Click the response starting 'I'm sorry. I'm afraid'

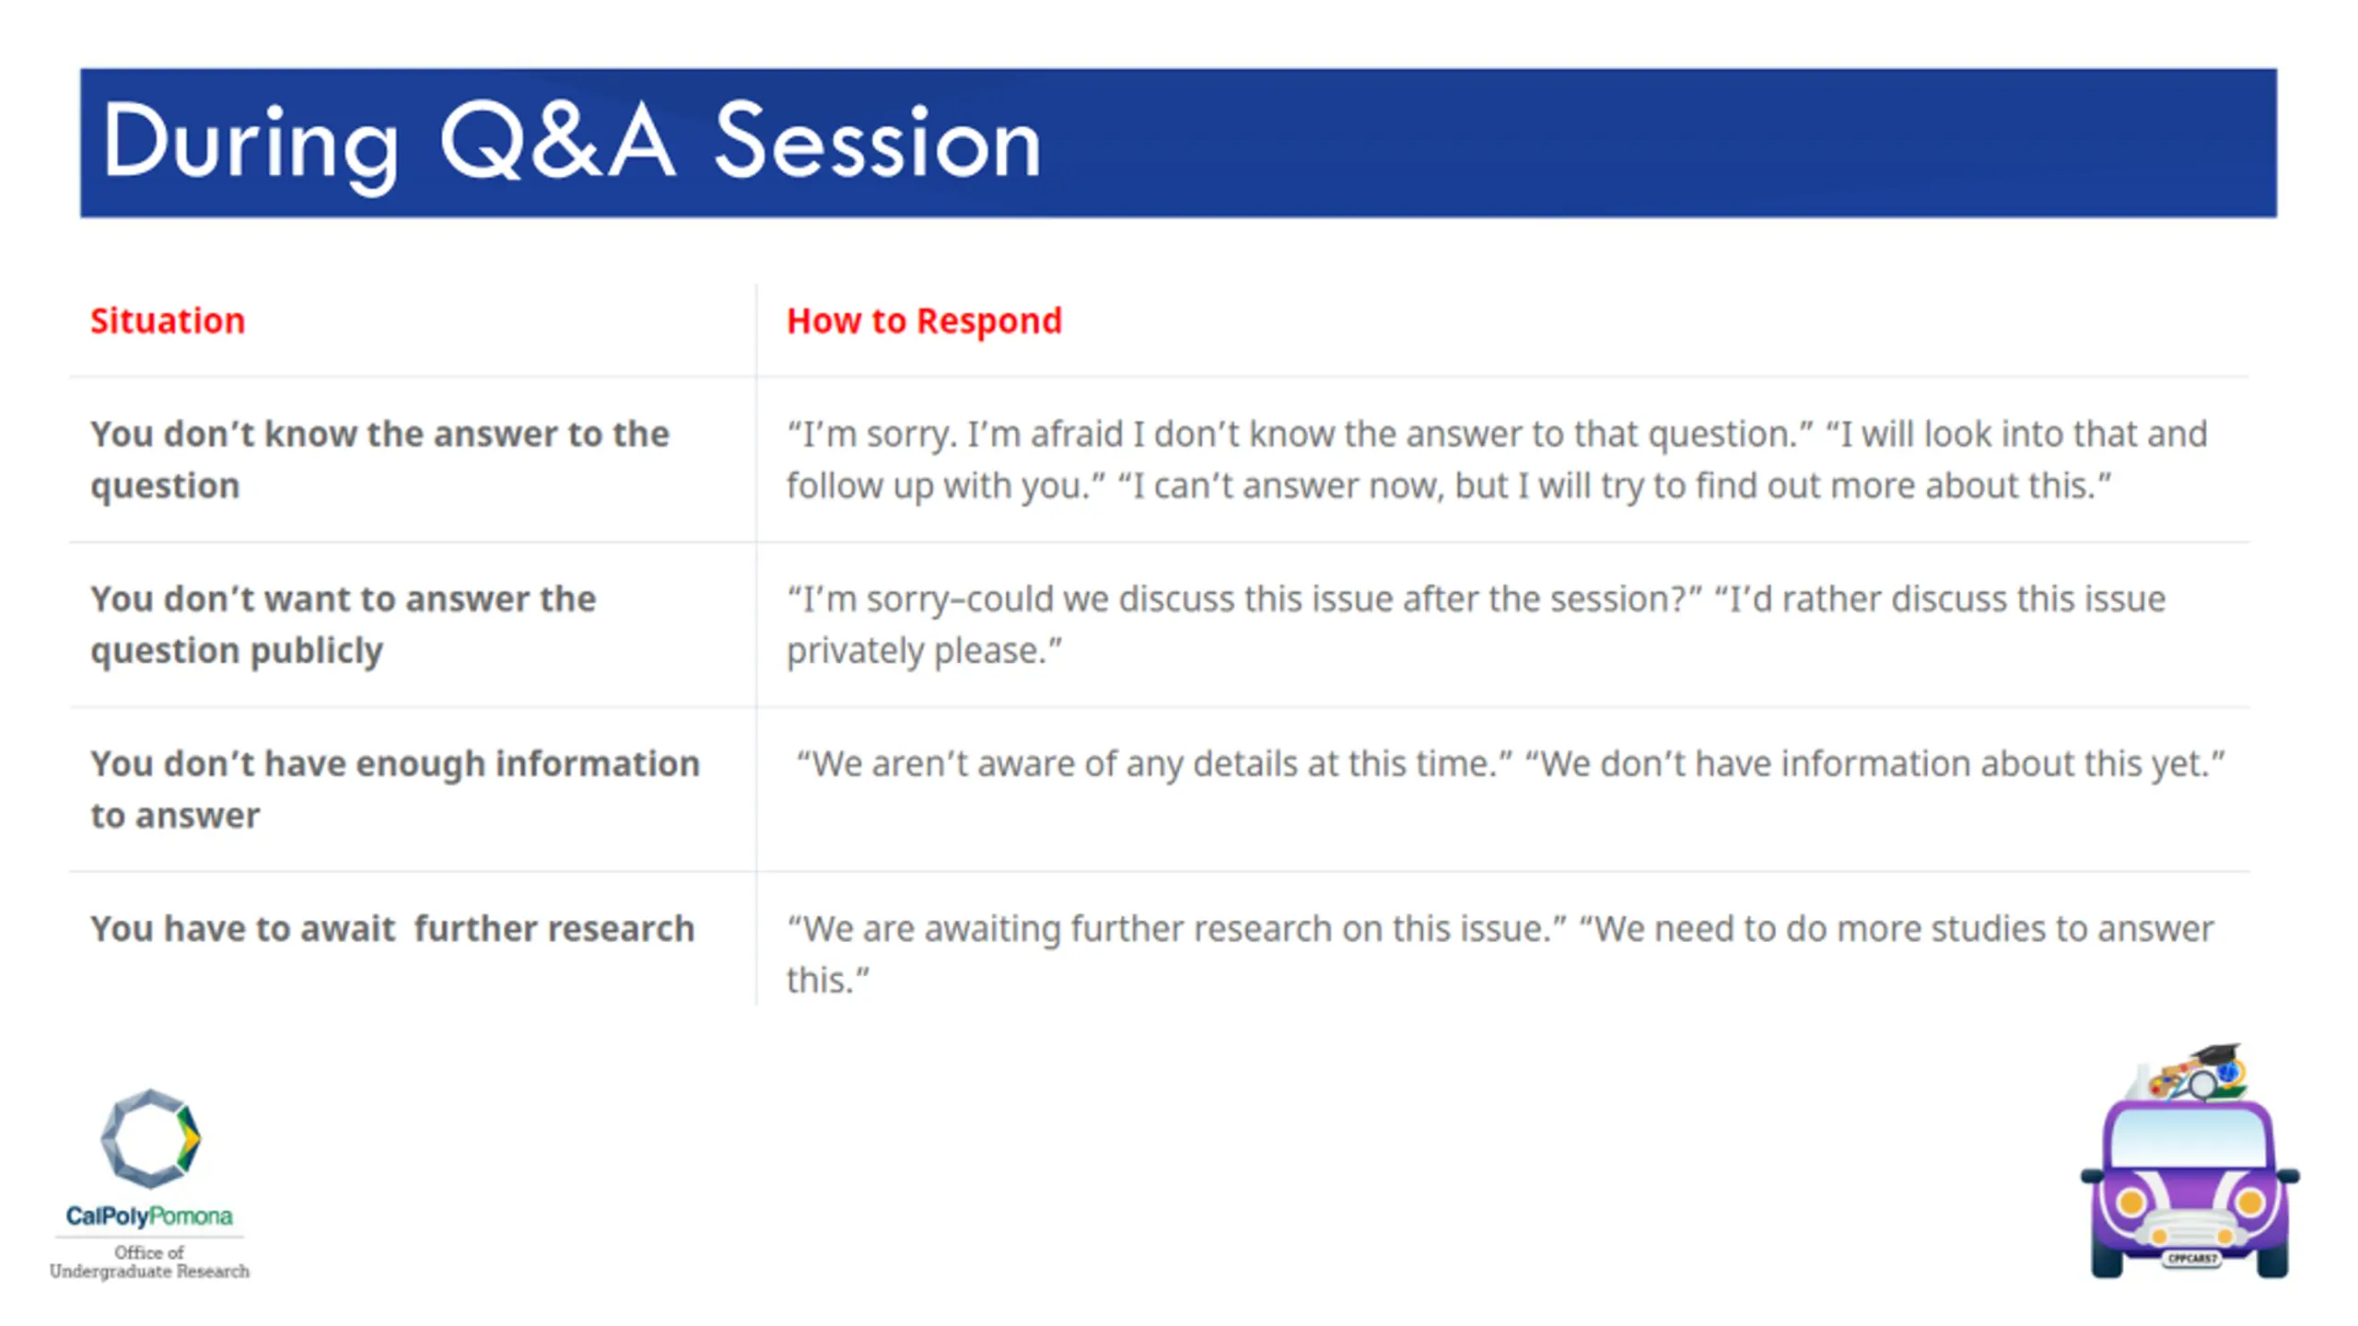1497,459
